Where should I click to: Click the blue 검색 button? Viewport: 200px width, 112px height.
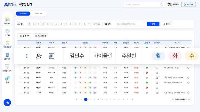[x=153, y=24]
